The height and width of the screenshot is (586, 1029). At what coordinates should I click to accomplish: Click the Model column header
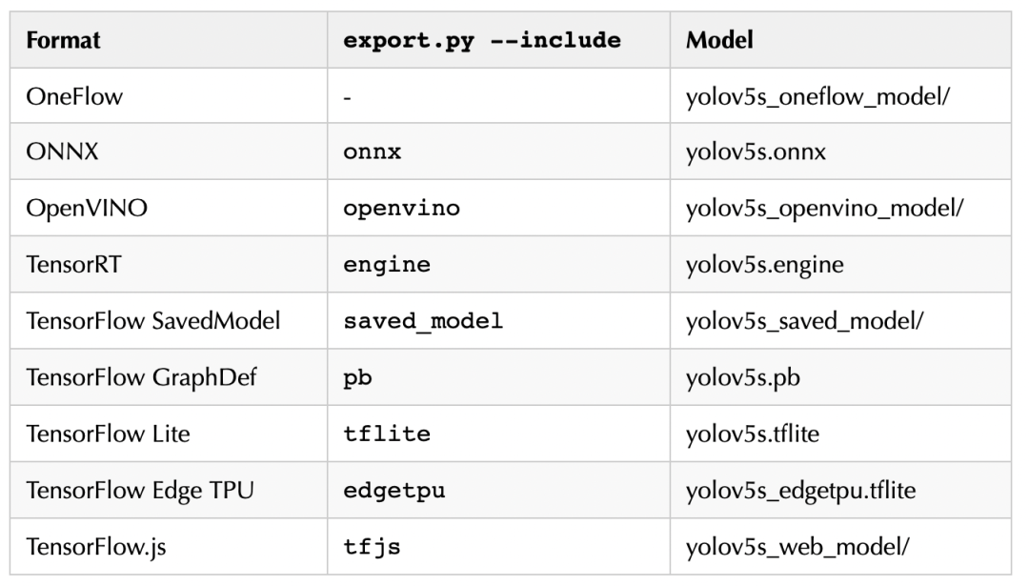(x=713, y=42)
